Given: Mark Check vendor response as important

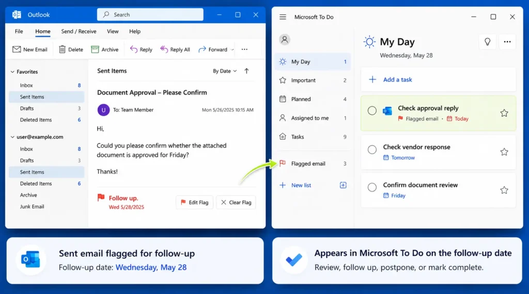Looking at the screenshot, I should coord(504,152).
